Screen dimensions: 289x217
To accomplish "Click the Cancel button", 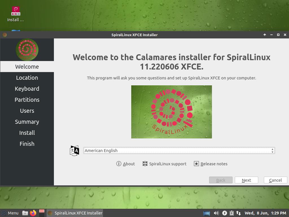I will click(275, 180).
